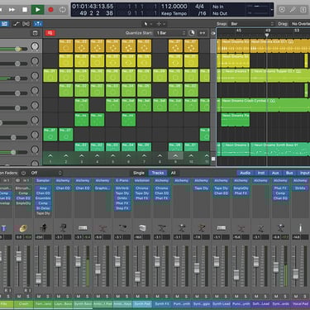Solo the Synth Bass channel strip

click(88, 297)
